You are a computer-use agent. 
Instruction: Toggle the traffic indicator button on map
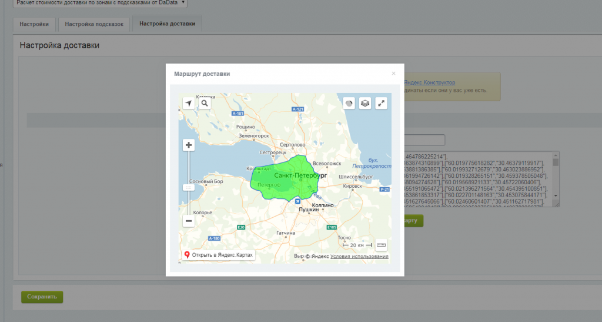tap(349, 104)
